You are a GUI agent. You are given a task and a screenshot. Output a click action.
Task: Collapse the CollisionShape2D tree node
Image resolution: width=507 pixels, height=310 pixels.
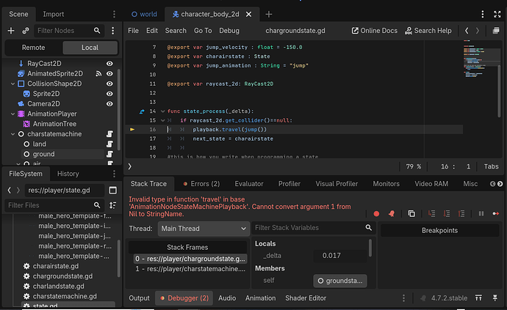coord(13,84)
